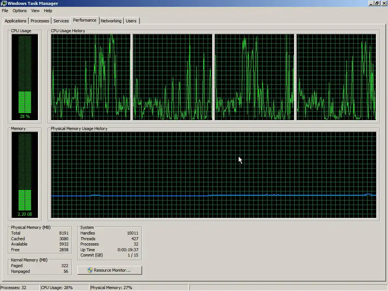Close the Task Manager window
Image resolution: width=388 pixels, height=291 pixels.
(x=384, y=3)
